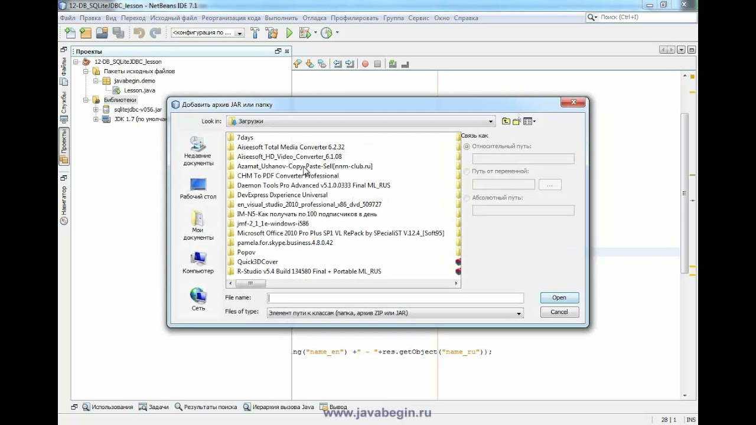Viewport: 756px width, 425px height.
Task: Open the Службы side tab
Action: (64, 107)
